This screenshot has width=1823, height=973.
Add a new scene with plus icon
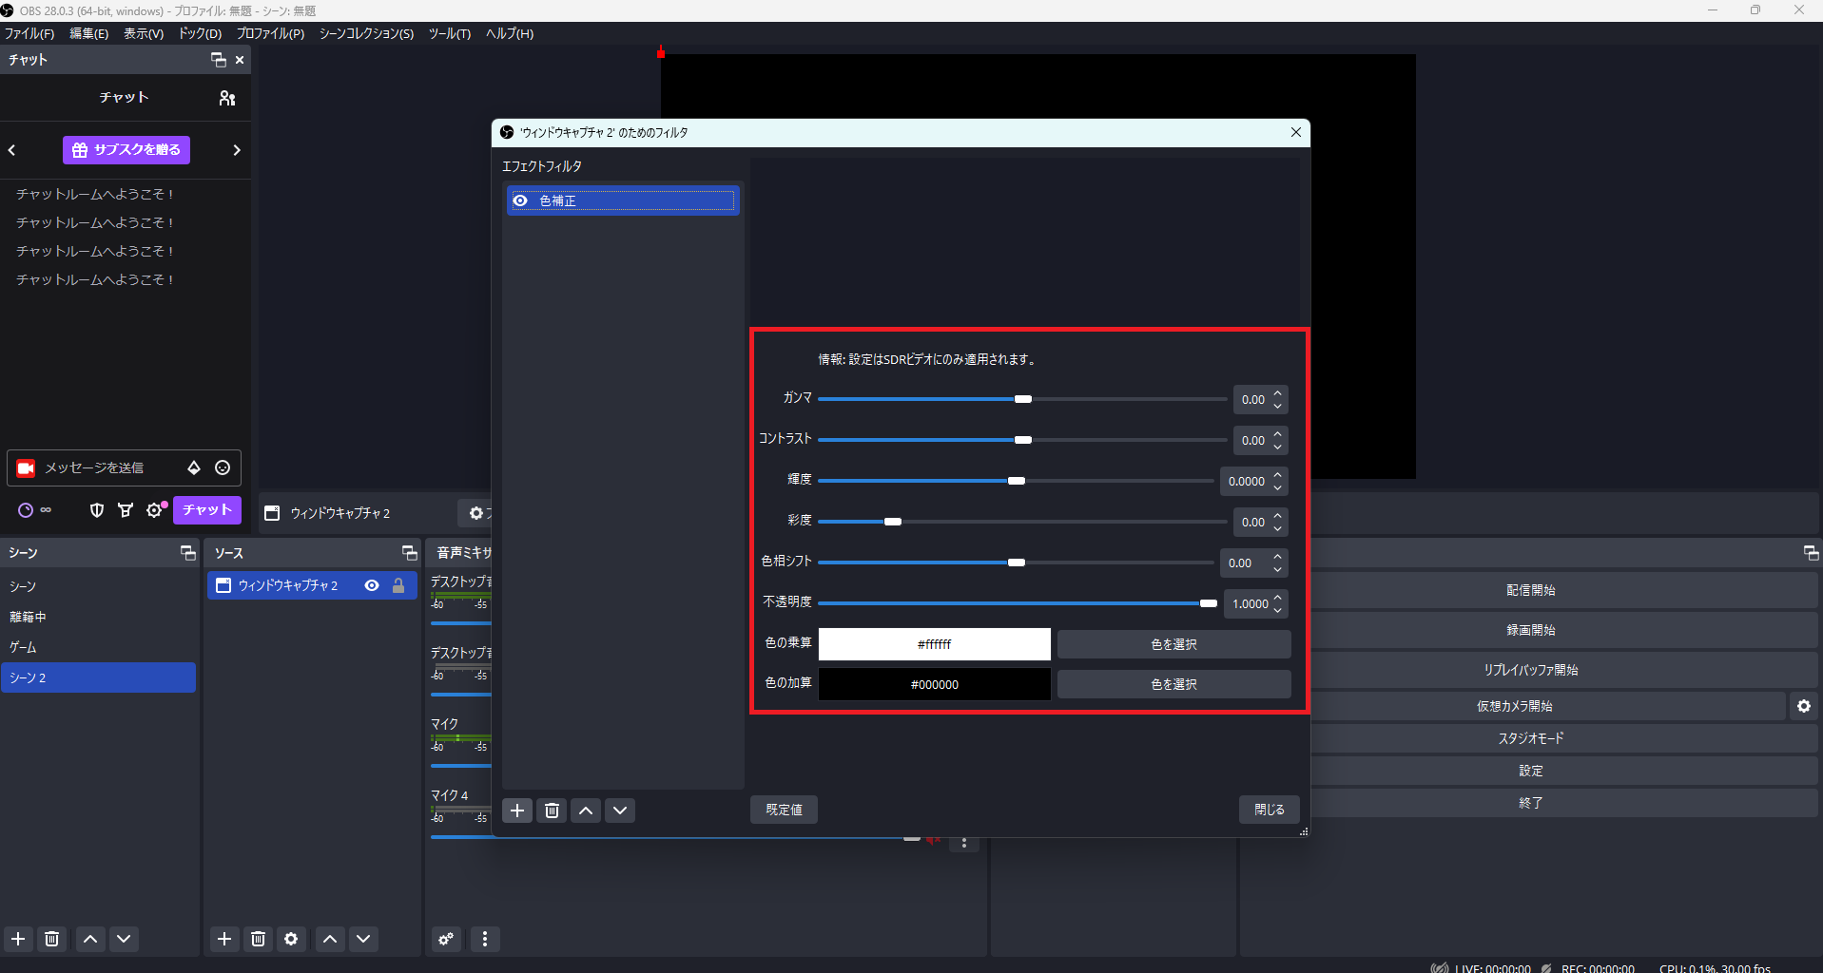tap(18, 939)
